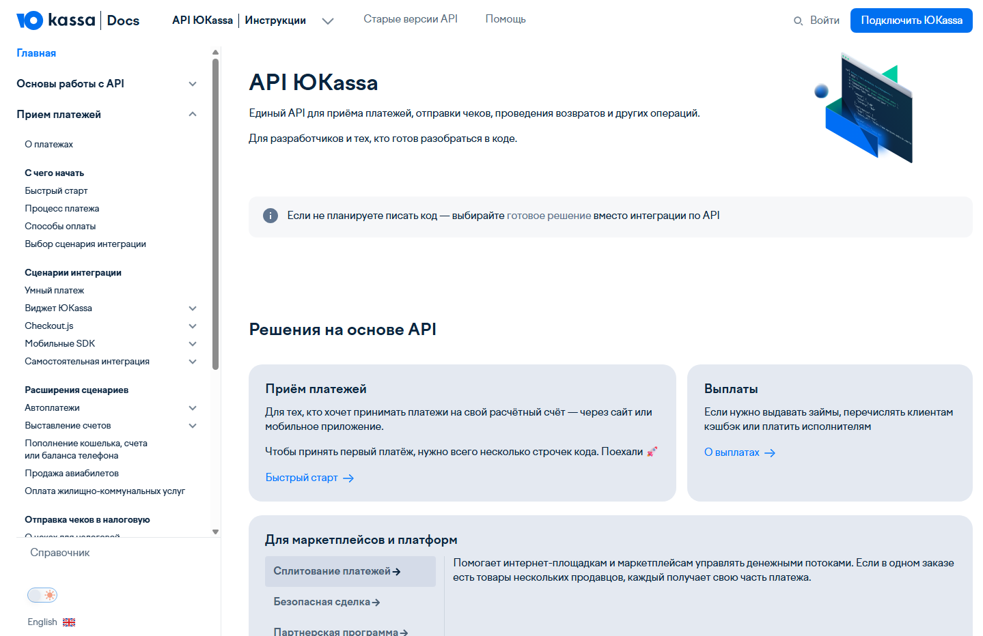Expand the Основы работы с API section
This screenshot has height=636, width=983.
point(193,84)
